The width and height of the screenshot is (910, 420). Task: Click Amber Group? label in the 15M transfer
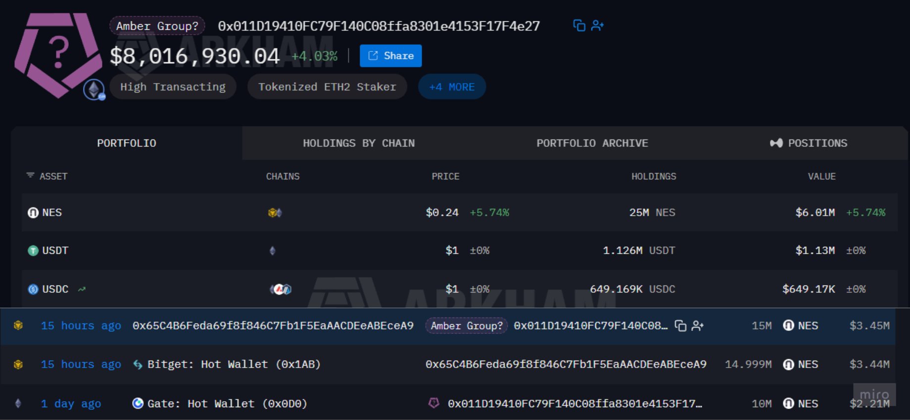point(467,326)
